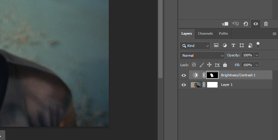
Task: Delete this adjustment layer trash icon
Action: tap(266, 24)
